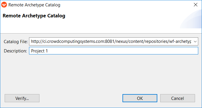
Task: Click the Description label
Action: [x=15, y=51]
